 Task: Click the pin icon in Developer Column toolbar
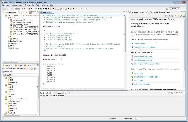point(166,16)
